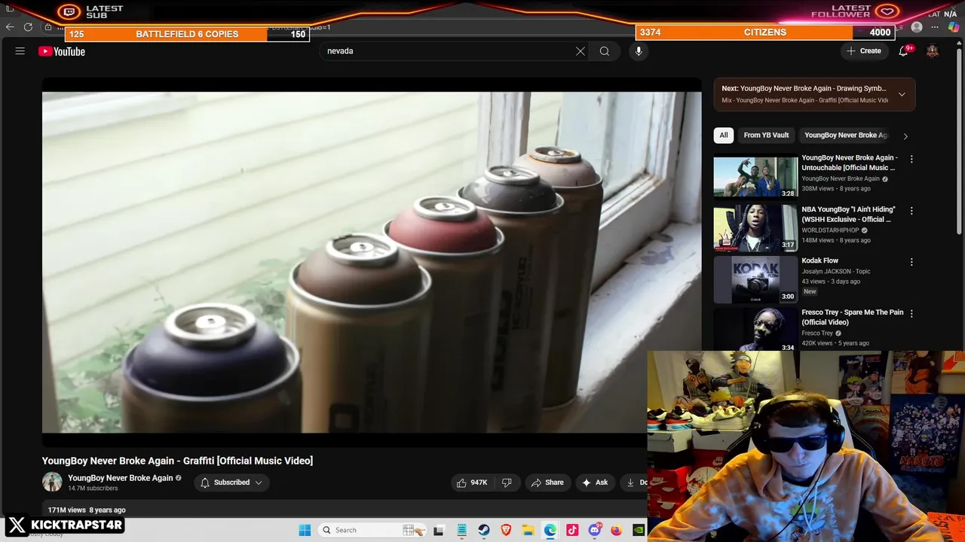Screen dimensions: 965x542
Task: Click the Ask button
Action: (x=595, y=483)
